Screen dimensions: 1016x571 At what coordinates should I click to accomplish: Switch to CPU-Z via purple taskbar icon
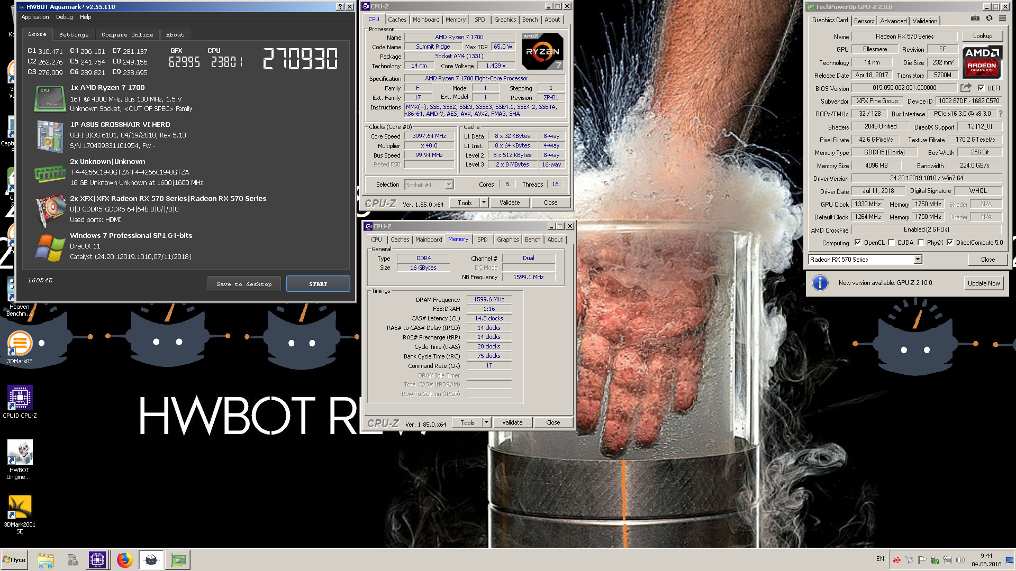pyautogui.click(x=97, y=560)
